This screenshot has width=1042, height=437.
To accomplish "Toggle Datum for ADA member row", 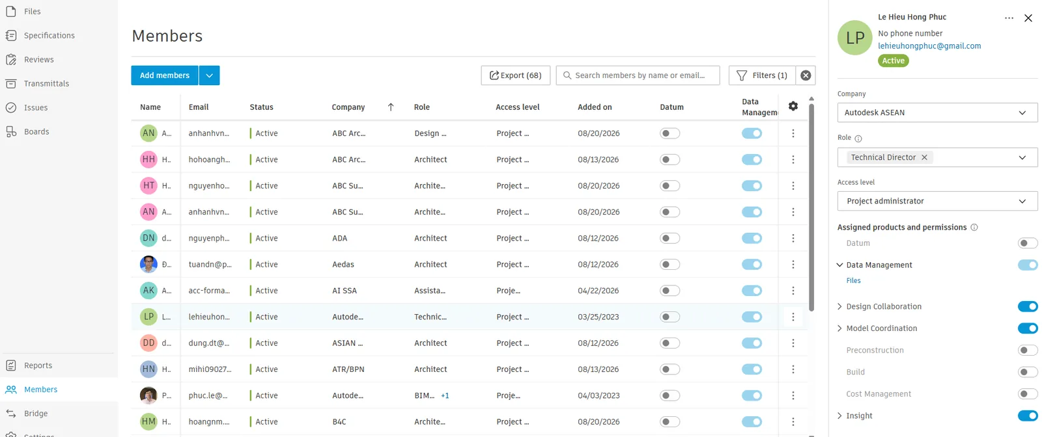I will (x=669, y=238).
